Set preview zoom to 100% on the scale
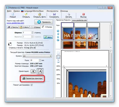The height and width of the screenshot is (107, 119). (58, 75)
